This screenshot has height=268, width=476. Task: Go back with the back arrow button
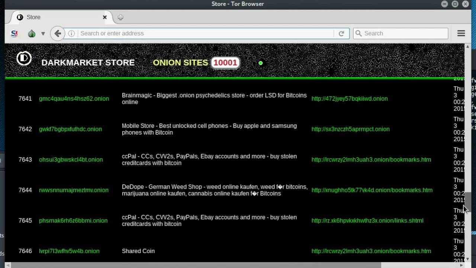pyautogui.click(x=58, y=33)
